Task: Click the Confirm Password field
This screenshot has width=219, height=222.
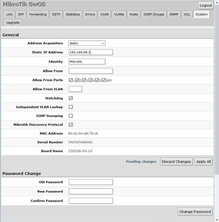Action: coord(91,201)
